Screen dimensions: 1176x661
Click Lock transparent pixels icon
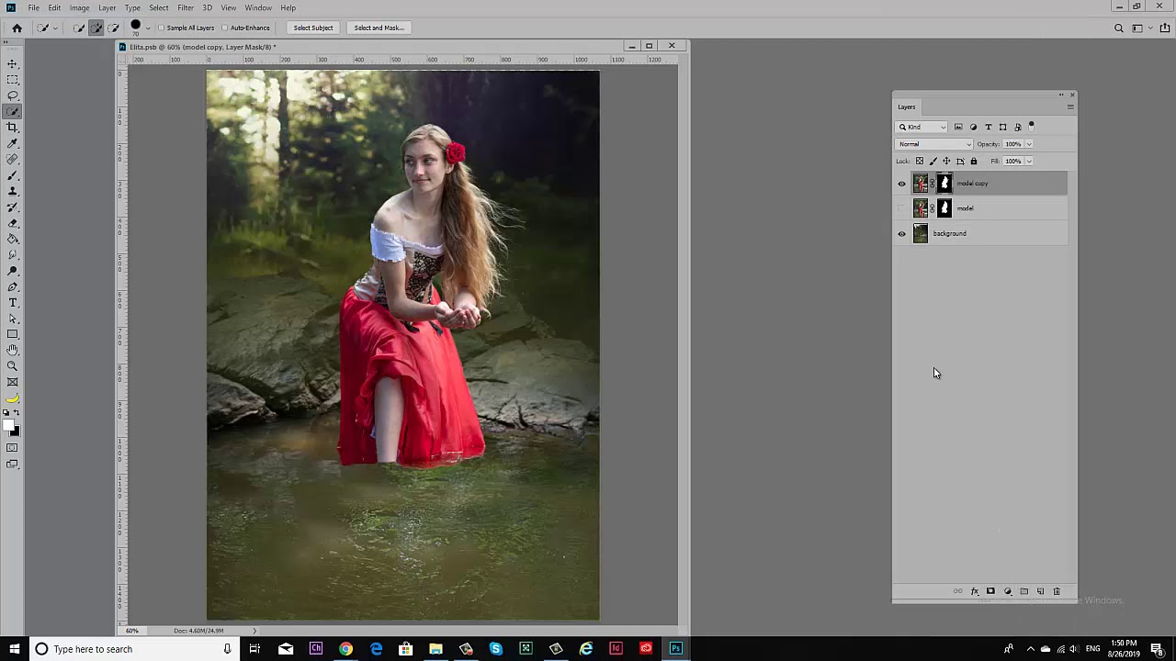point(919,162)
